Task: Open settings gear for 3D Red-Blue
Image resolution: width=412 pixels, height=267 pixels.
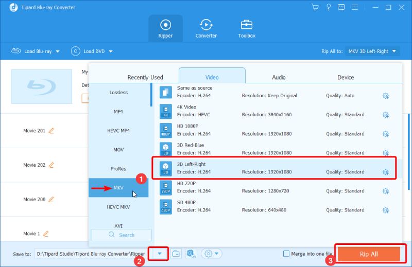Action: point(385,153)
